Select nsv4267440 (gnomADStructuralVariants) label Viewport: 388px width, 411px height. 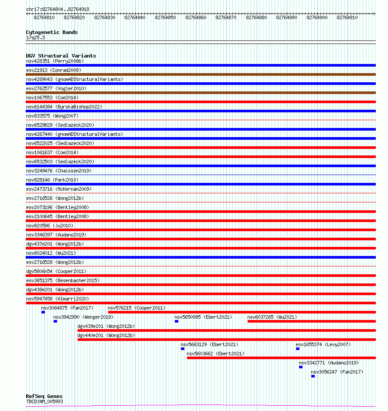pos(75,134)
